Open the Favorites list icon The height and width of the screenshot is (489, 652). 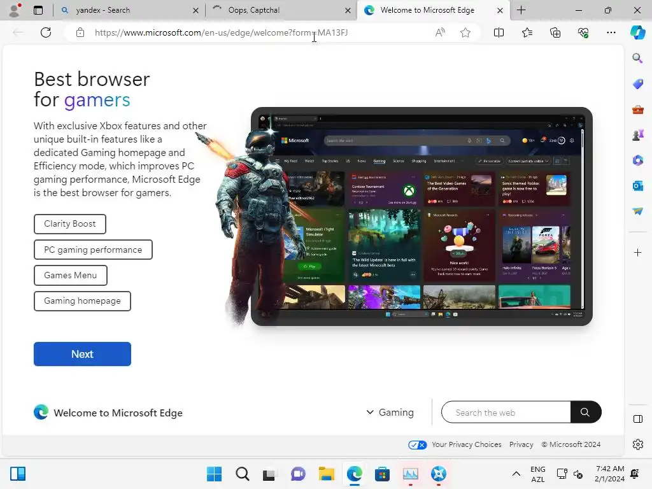(x=527, y=32)
